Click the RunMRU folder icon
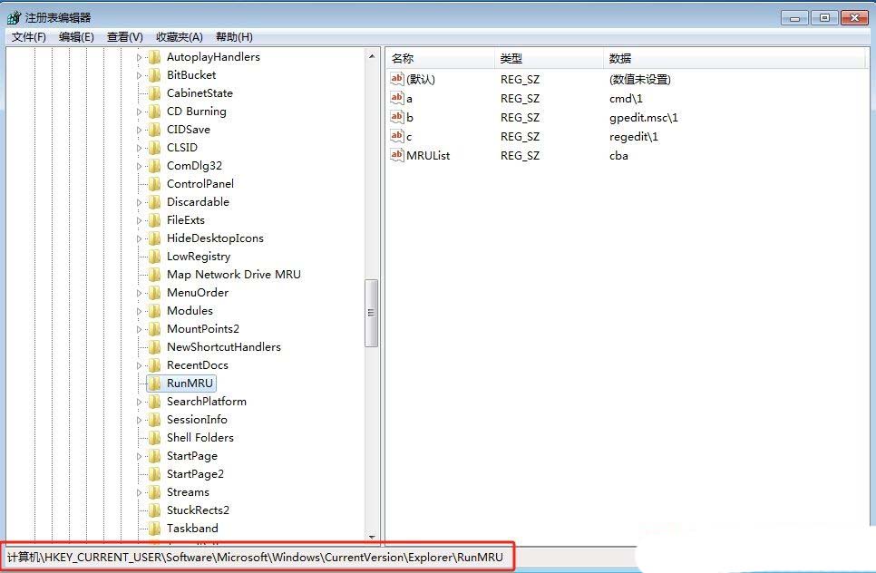The width and height of the screenshot is (876, 573). coord(154,384)
